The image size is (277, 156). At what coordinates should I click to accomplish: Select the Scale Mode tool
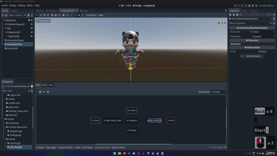[48, 15]
